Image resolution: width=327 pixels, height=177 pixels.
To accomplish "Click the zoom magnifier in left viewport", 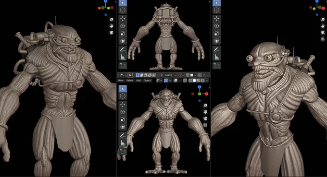I will tap(112, 20).
